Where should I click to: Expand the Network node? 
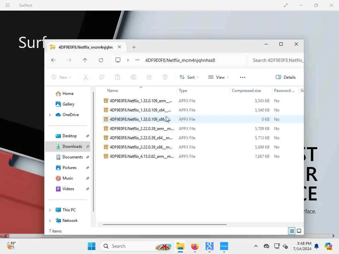click(x=50, y=221)
